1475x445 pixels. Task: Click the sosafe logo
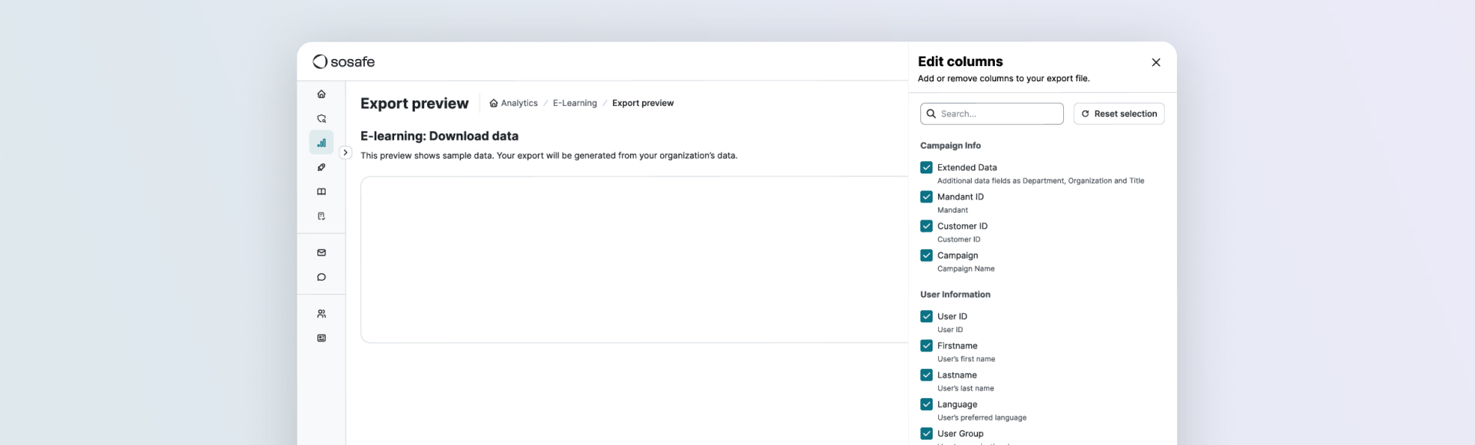343,62
